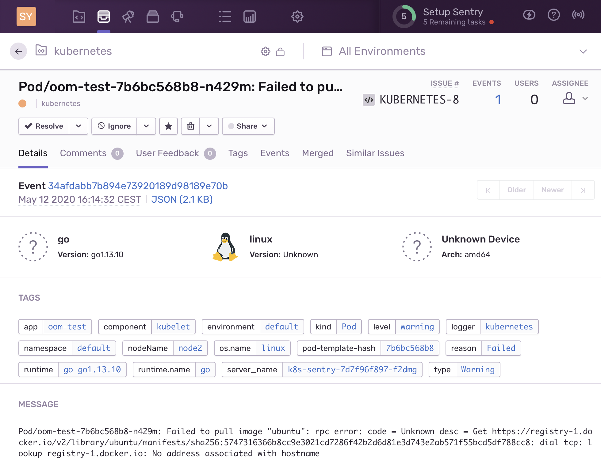Screen dimensions: 601x466
Task: Switch to the Similar Issues tab
Action: click(x=375, y=153)
